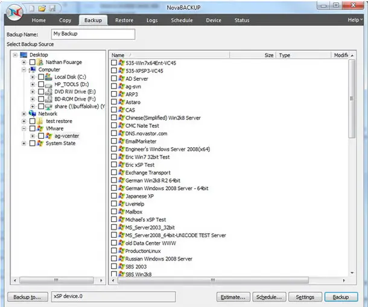Click the ag-vcenter node icon
368x307 pixels.
49,136
